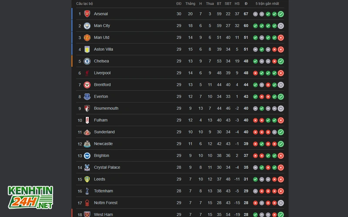Screen dimensions: 348x217
Task: Click the Man City club crest
Action: click(x=87, y=26)
